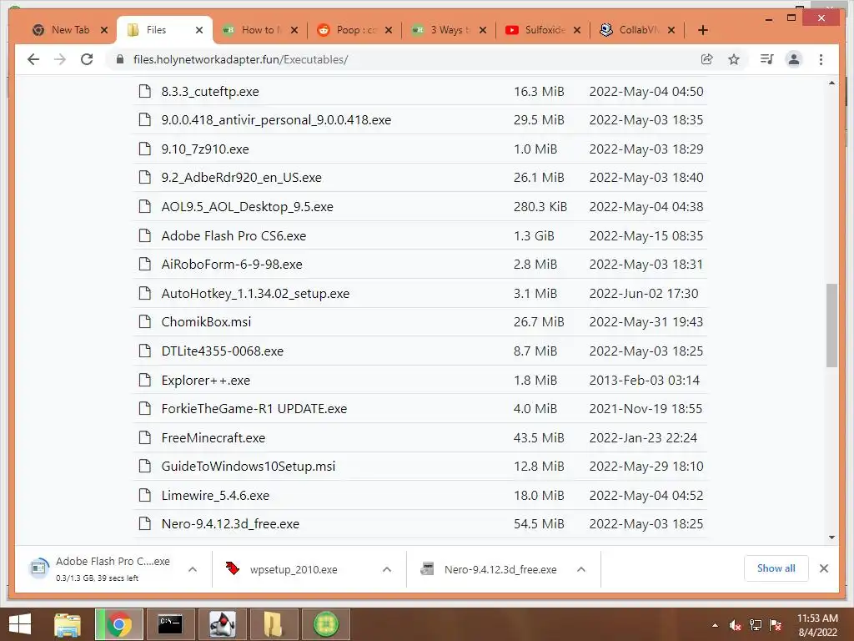Open Command Prompt from the taskbar
The image size is (854, 641).
pos(170,624)
